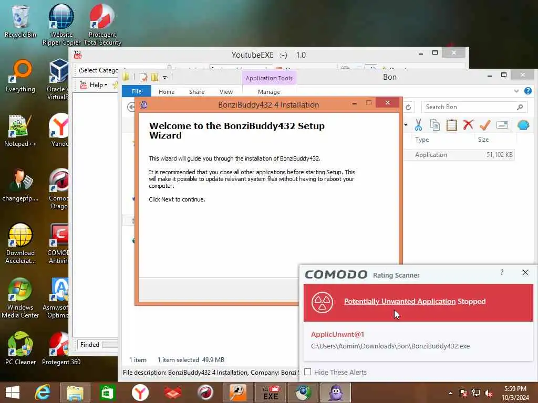Open the changepfp desktop shortcut

pos(20,185)
